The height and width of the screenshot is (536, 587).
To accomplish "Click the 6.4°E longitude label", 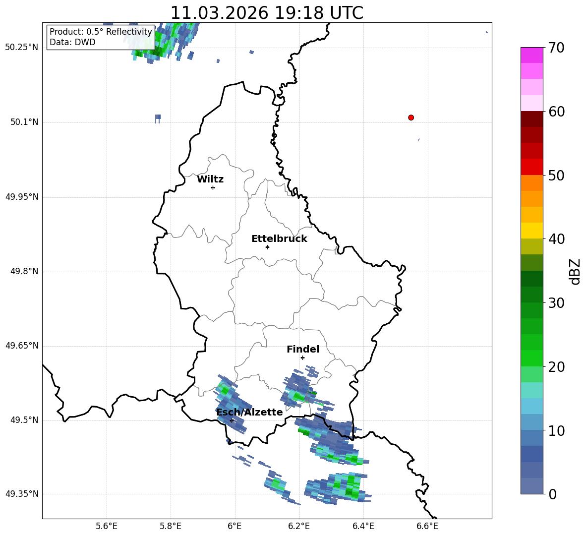I will click(363, 526).
